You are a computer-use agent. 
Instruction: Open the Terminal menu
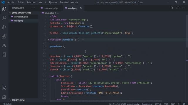(64, 2)
